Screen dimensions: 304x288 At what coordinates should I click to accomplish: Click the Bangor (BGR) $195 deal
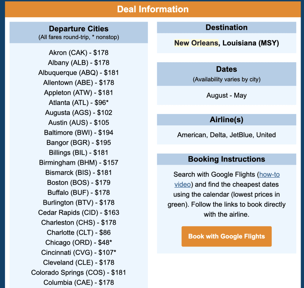point(78,143)
